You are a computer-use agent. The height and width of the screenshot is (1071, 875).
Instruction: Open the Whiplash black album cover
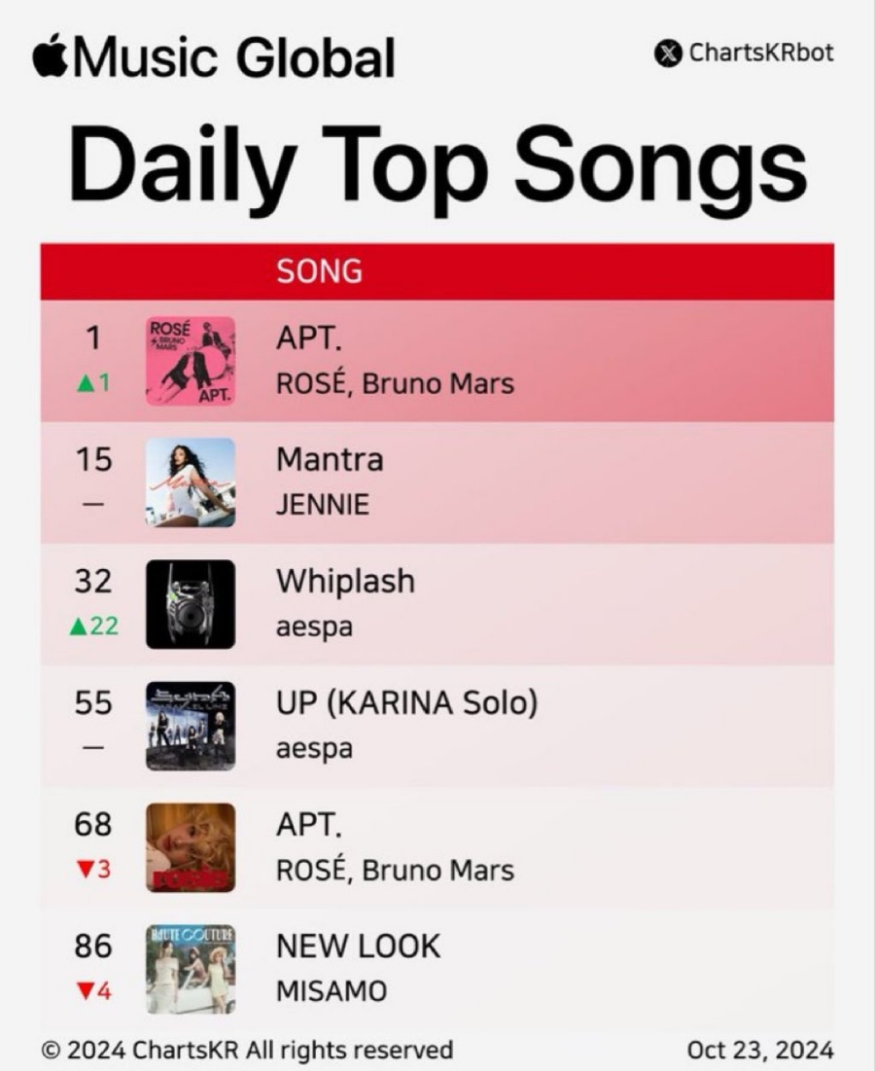(191, 604)
